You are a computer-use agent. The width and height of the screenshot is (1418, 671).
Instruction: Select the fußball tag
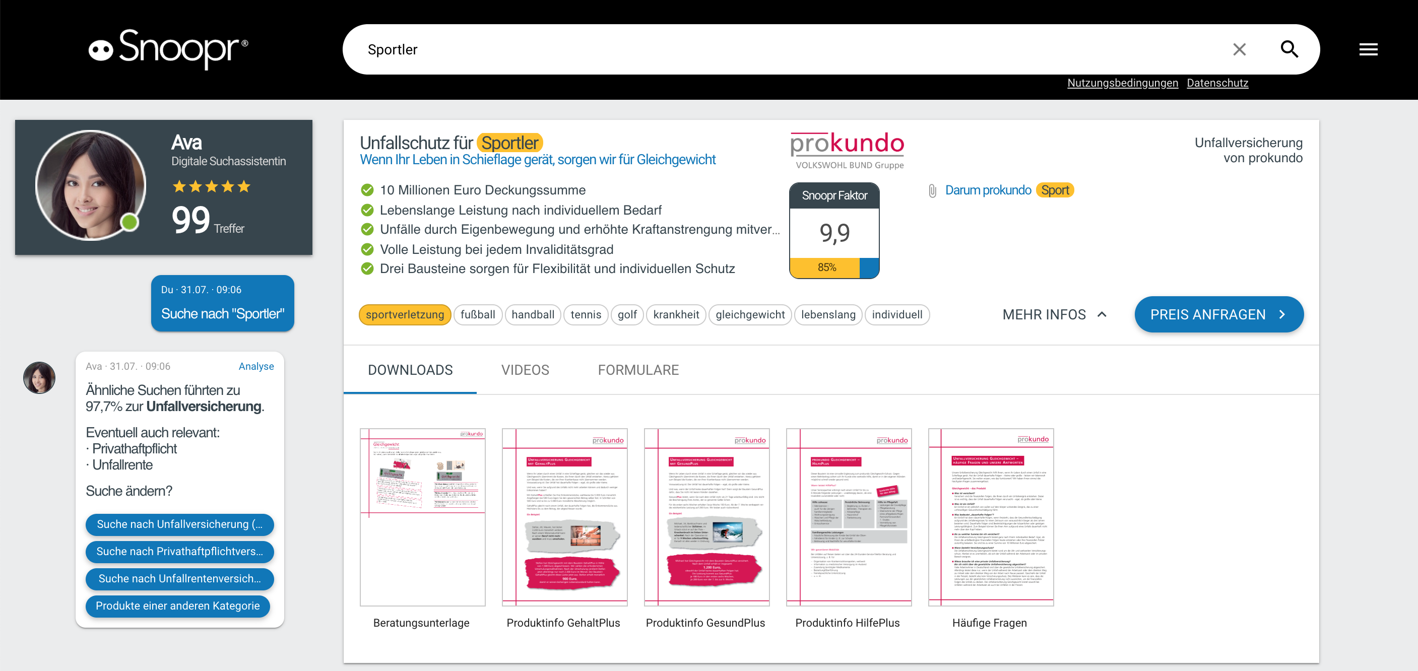click(477, 314)
